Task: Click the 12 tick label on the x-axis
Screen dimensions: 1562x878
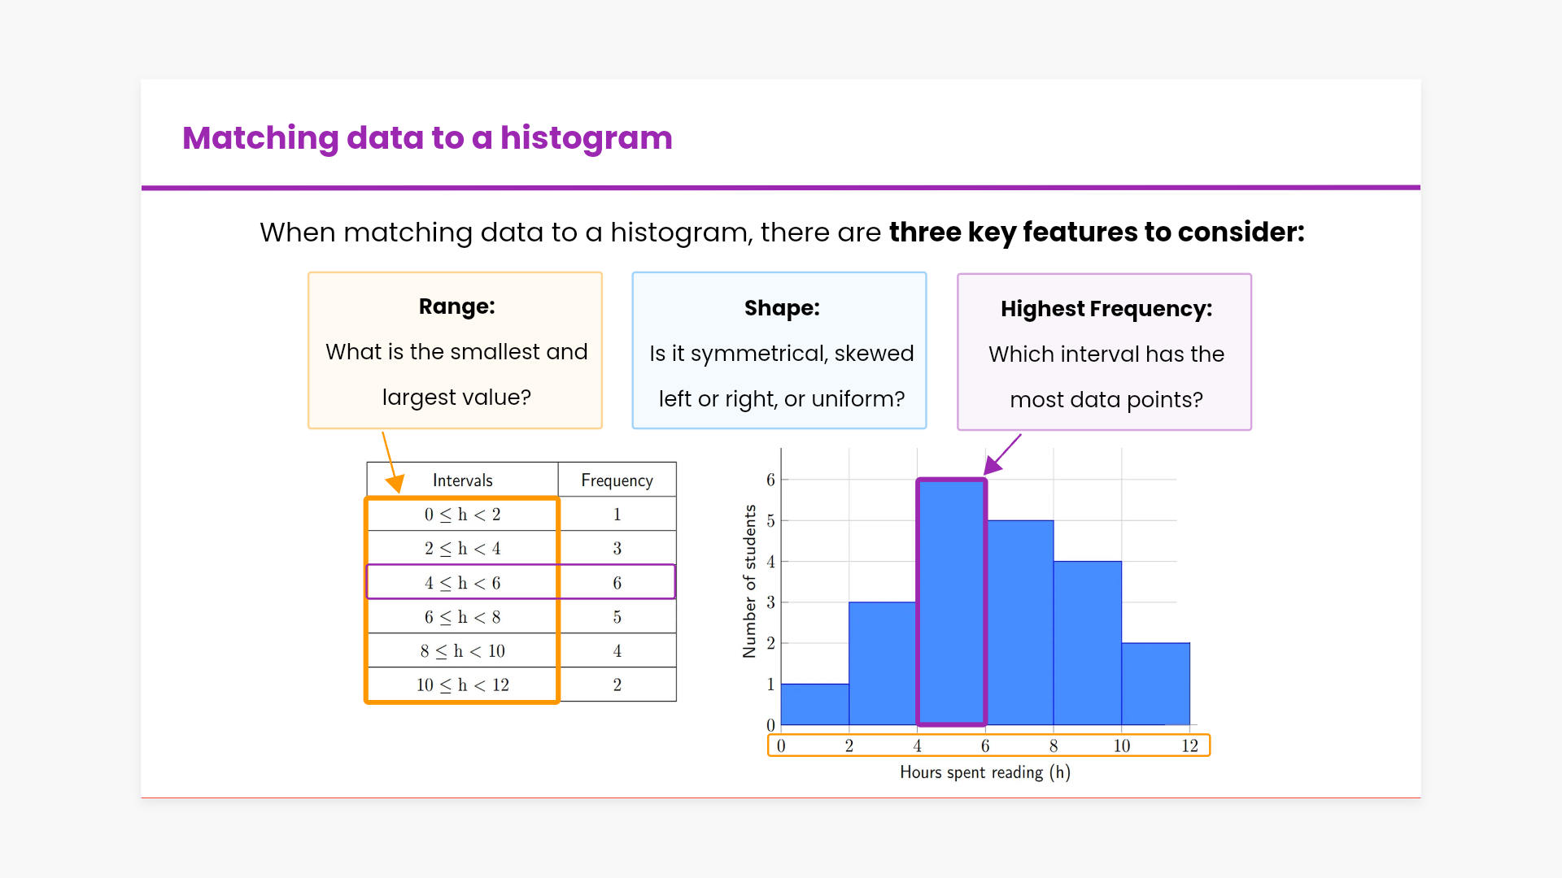Action: pyautogui.click(x=1189, y=746)
